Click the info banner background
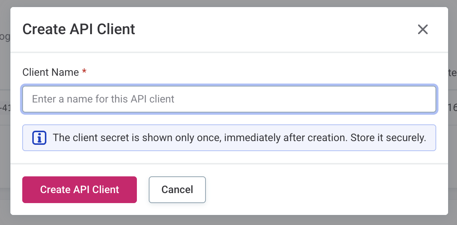 (228, 137)
